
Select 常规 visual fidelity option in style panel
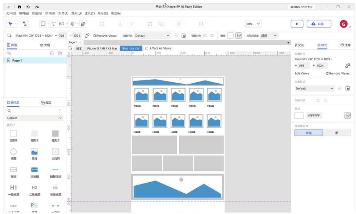pos(309,133)
